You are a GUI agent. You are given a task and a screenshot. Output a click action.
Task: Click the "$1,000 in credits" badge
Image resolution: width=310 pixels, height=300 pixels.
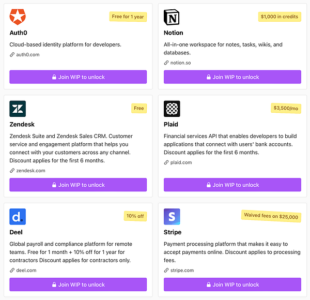(280, 17)
